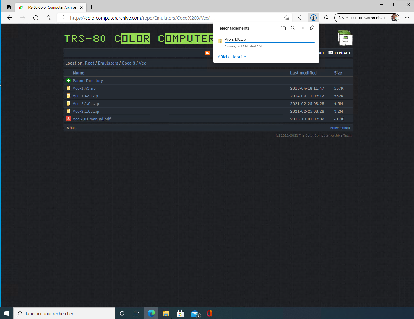Screen dimensions: 414x319
Task: Open the Favorites star icon
Action: (301, 18)
